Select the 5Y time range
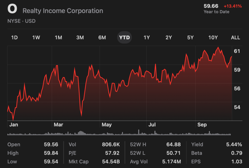Screen dimensions: 249x168 [190, 37]
